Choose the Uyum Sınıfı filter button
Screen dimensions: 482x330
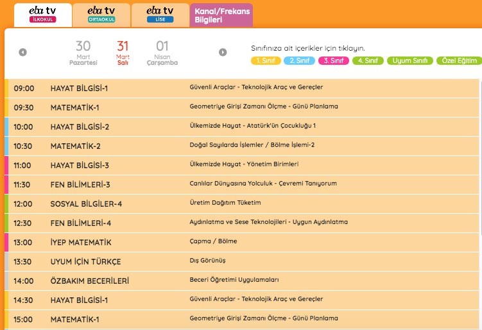point(409,61)
